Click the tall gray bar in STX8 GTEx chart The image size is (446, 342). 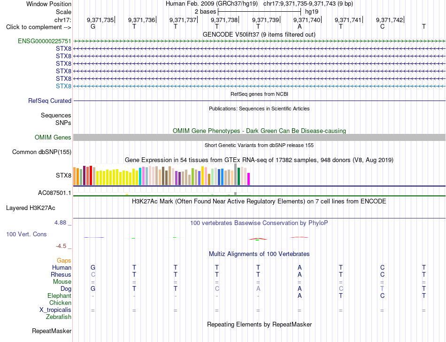point(236,174)
